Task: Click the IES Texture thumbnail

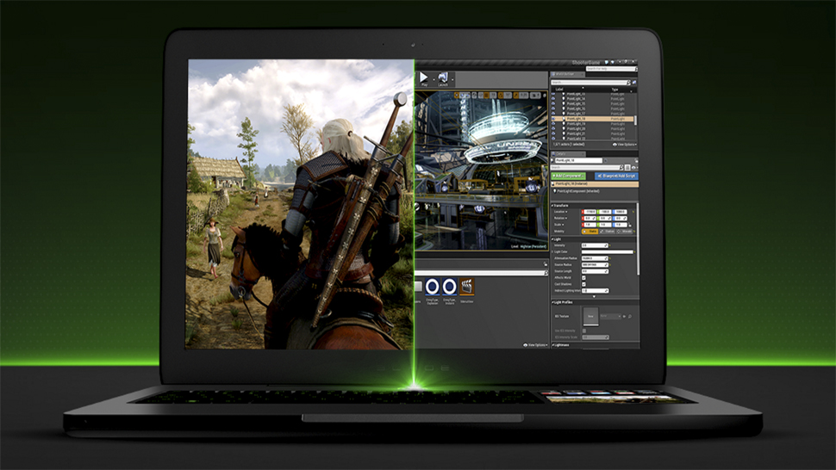Action: (x=590, y=316)
